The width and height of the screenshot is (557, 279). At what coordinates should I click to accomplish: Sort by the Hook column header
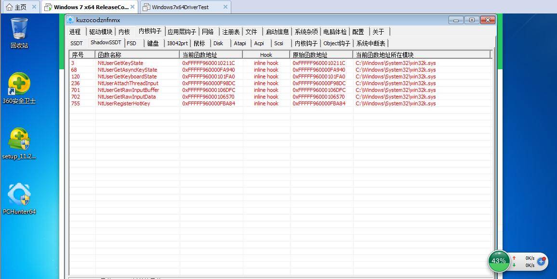(x=266, y=54)
